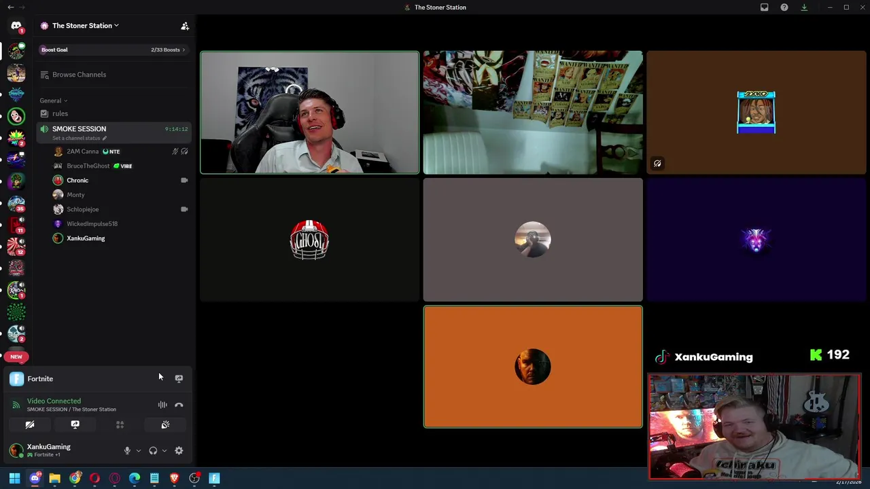Open the soundboard button

165,424
